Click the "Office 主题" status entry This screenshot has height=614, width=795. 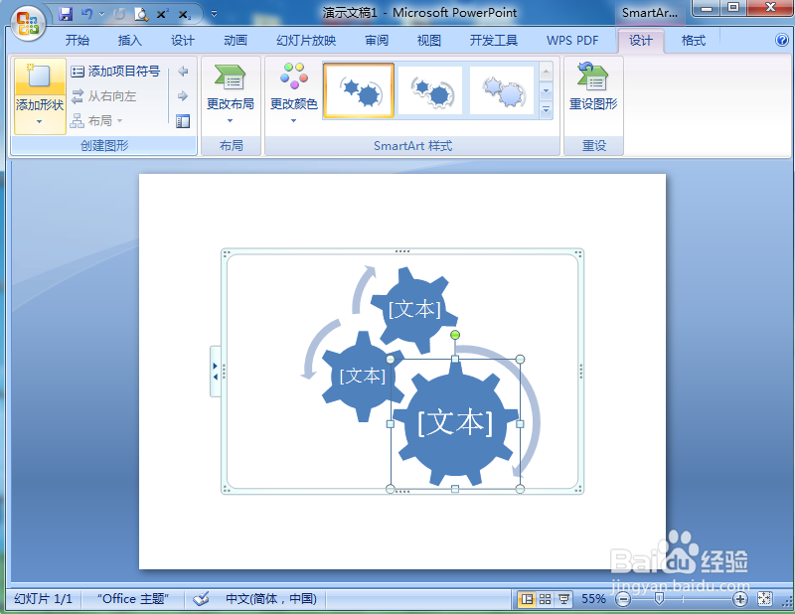(x=133, y=599)
